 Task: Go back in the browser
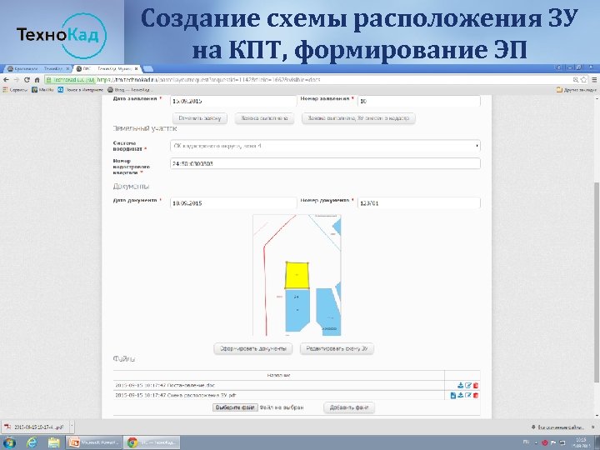[6, 80]
